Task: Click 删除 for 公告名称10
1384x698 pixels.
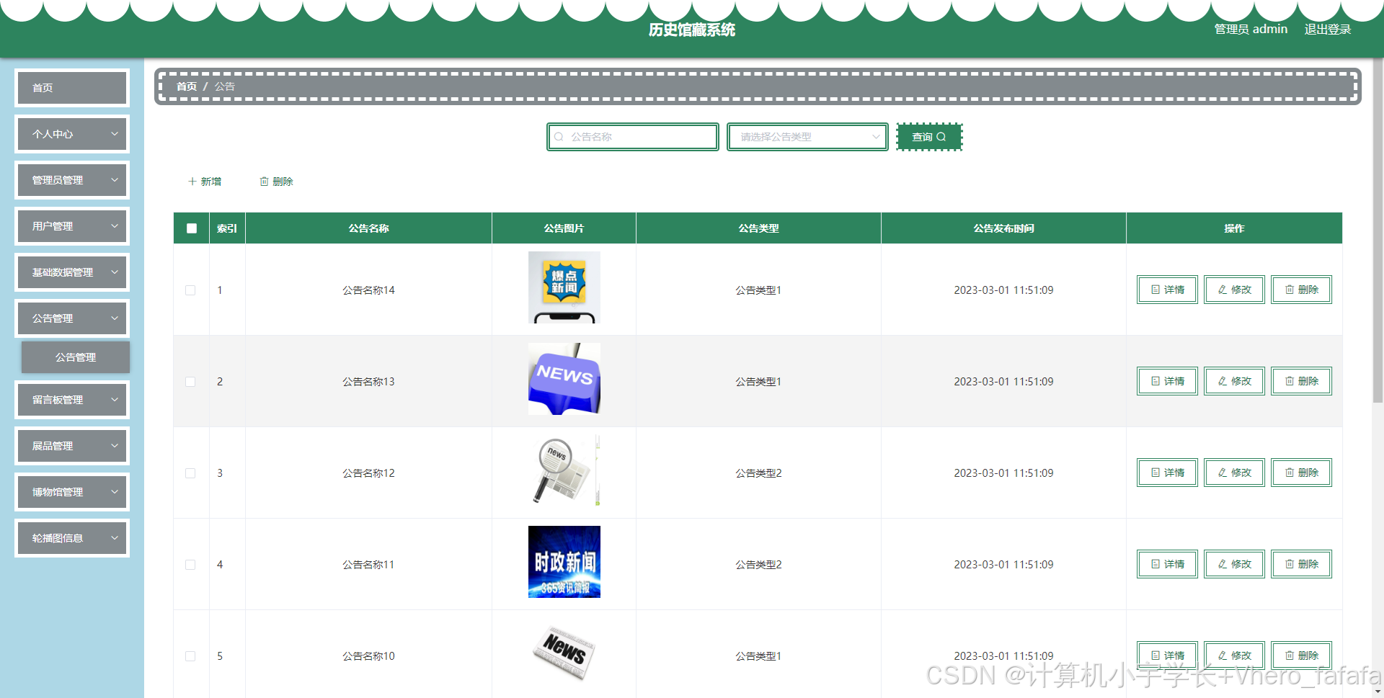Action: coord(1301,656)
